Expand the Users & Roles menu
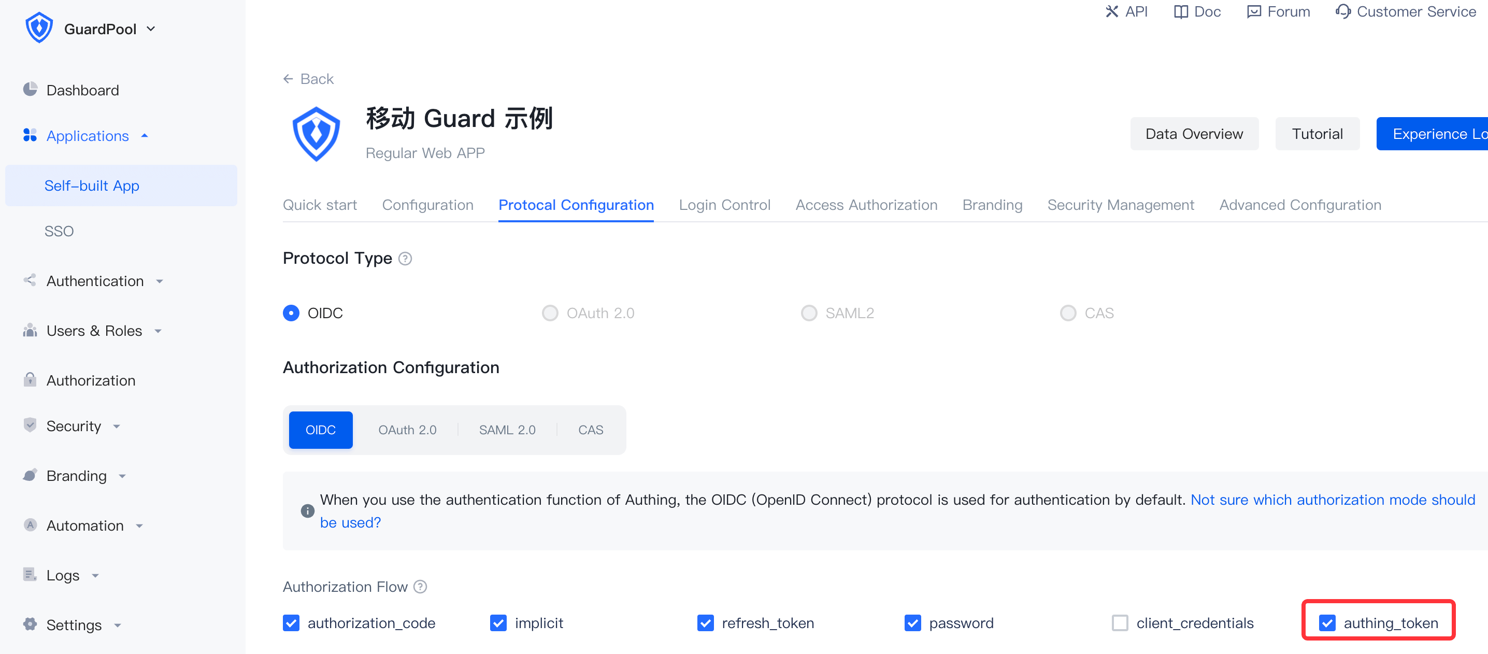This screenshot has height=654, width=1488. pyautogui.click(x=94, y=331)
